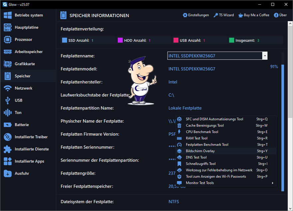Image resolution: width=293 pixels, height=211 pixels.
Task: Click the pink USB Anzahl color square
Action: coord(176,40)
